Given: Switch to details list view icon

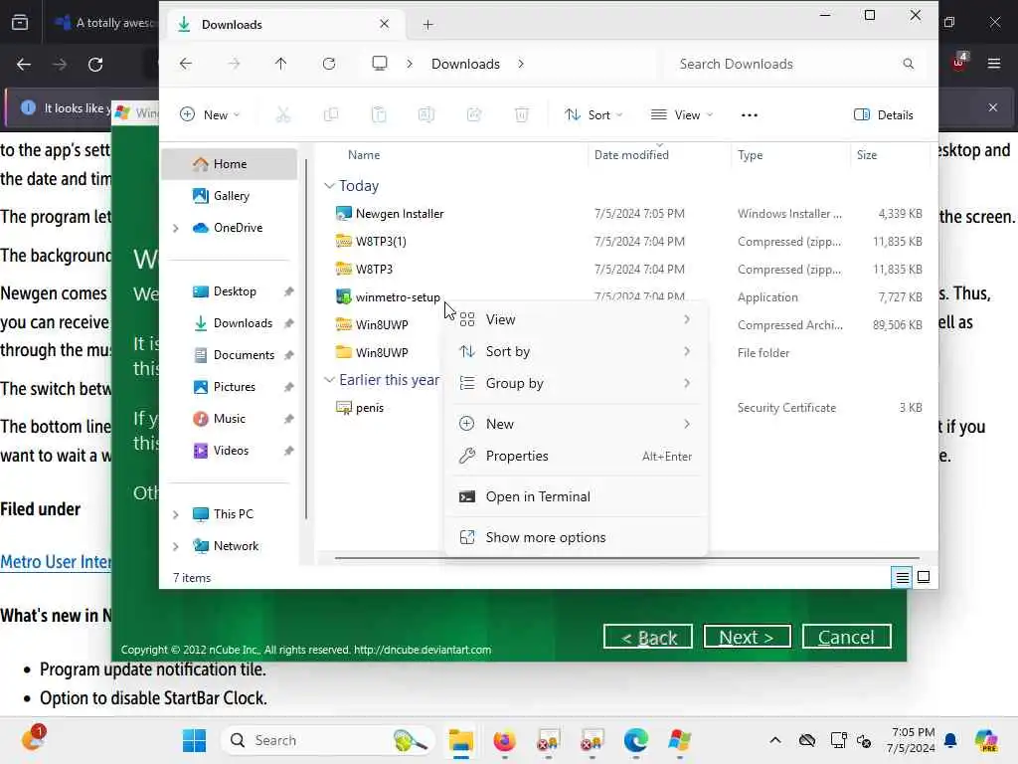Looking at the screenshot, I should pos(902,577).
